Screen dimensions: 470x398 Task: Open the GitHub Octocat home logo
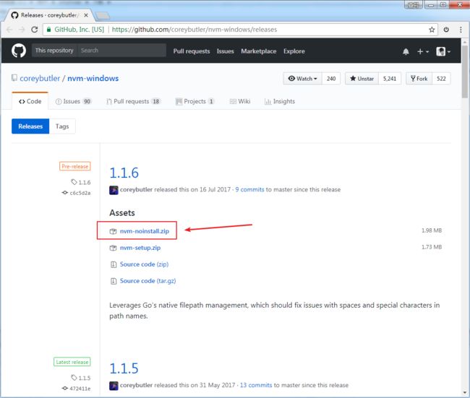pyautogui.click(x=19, y=51)
